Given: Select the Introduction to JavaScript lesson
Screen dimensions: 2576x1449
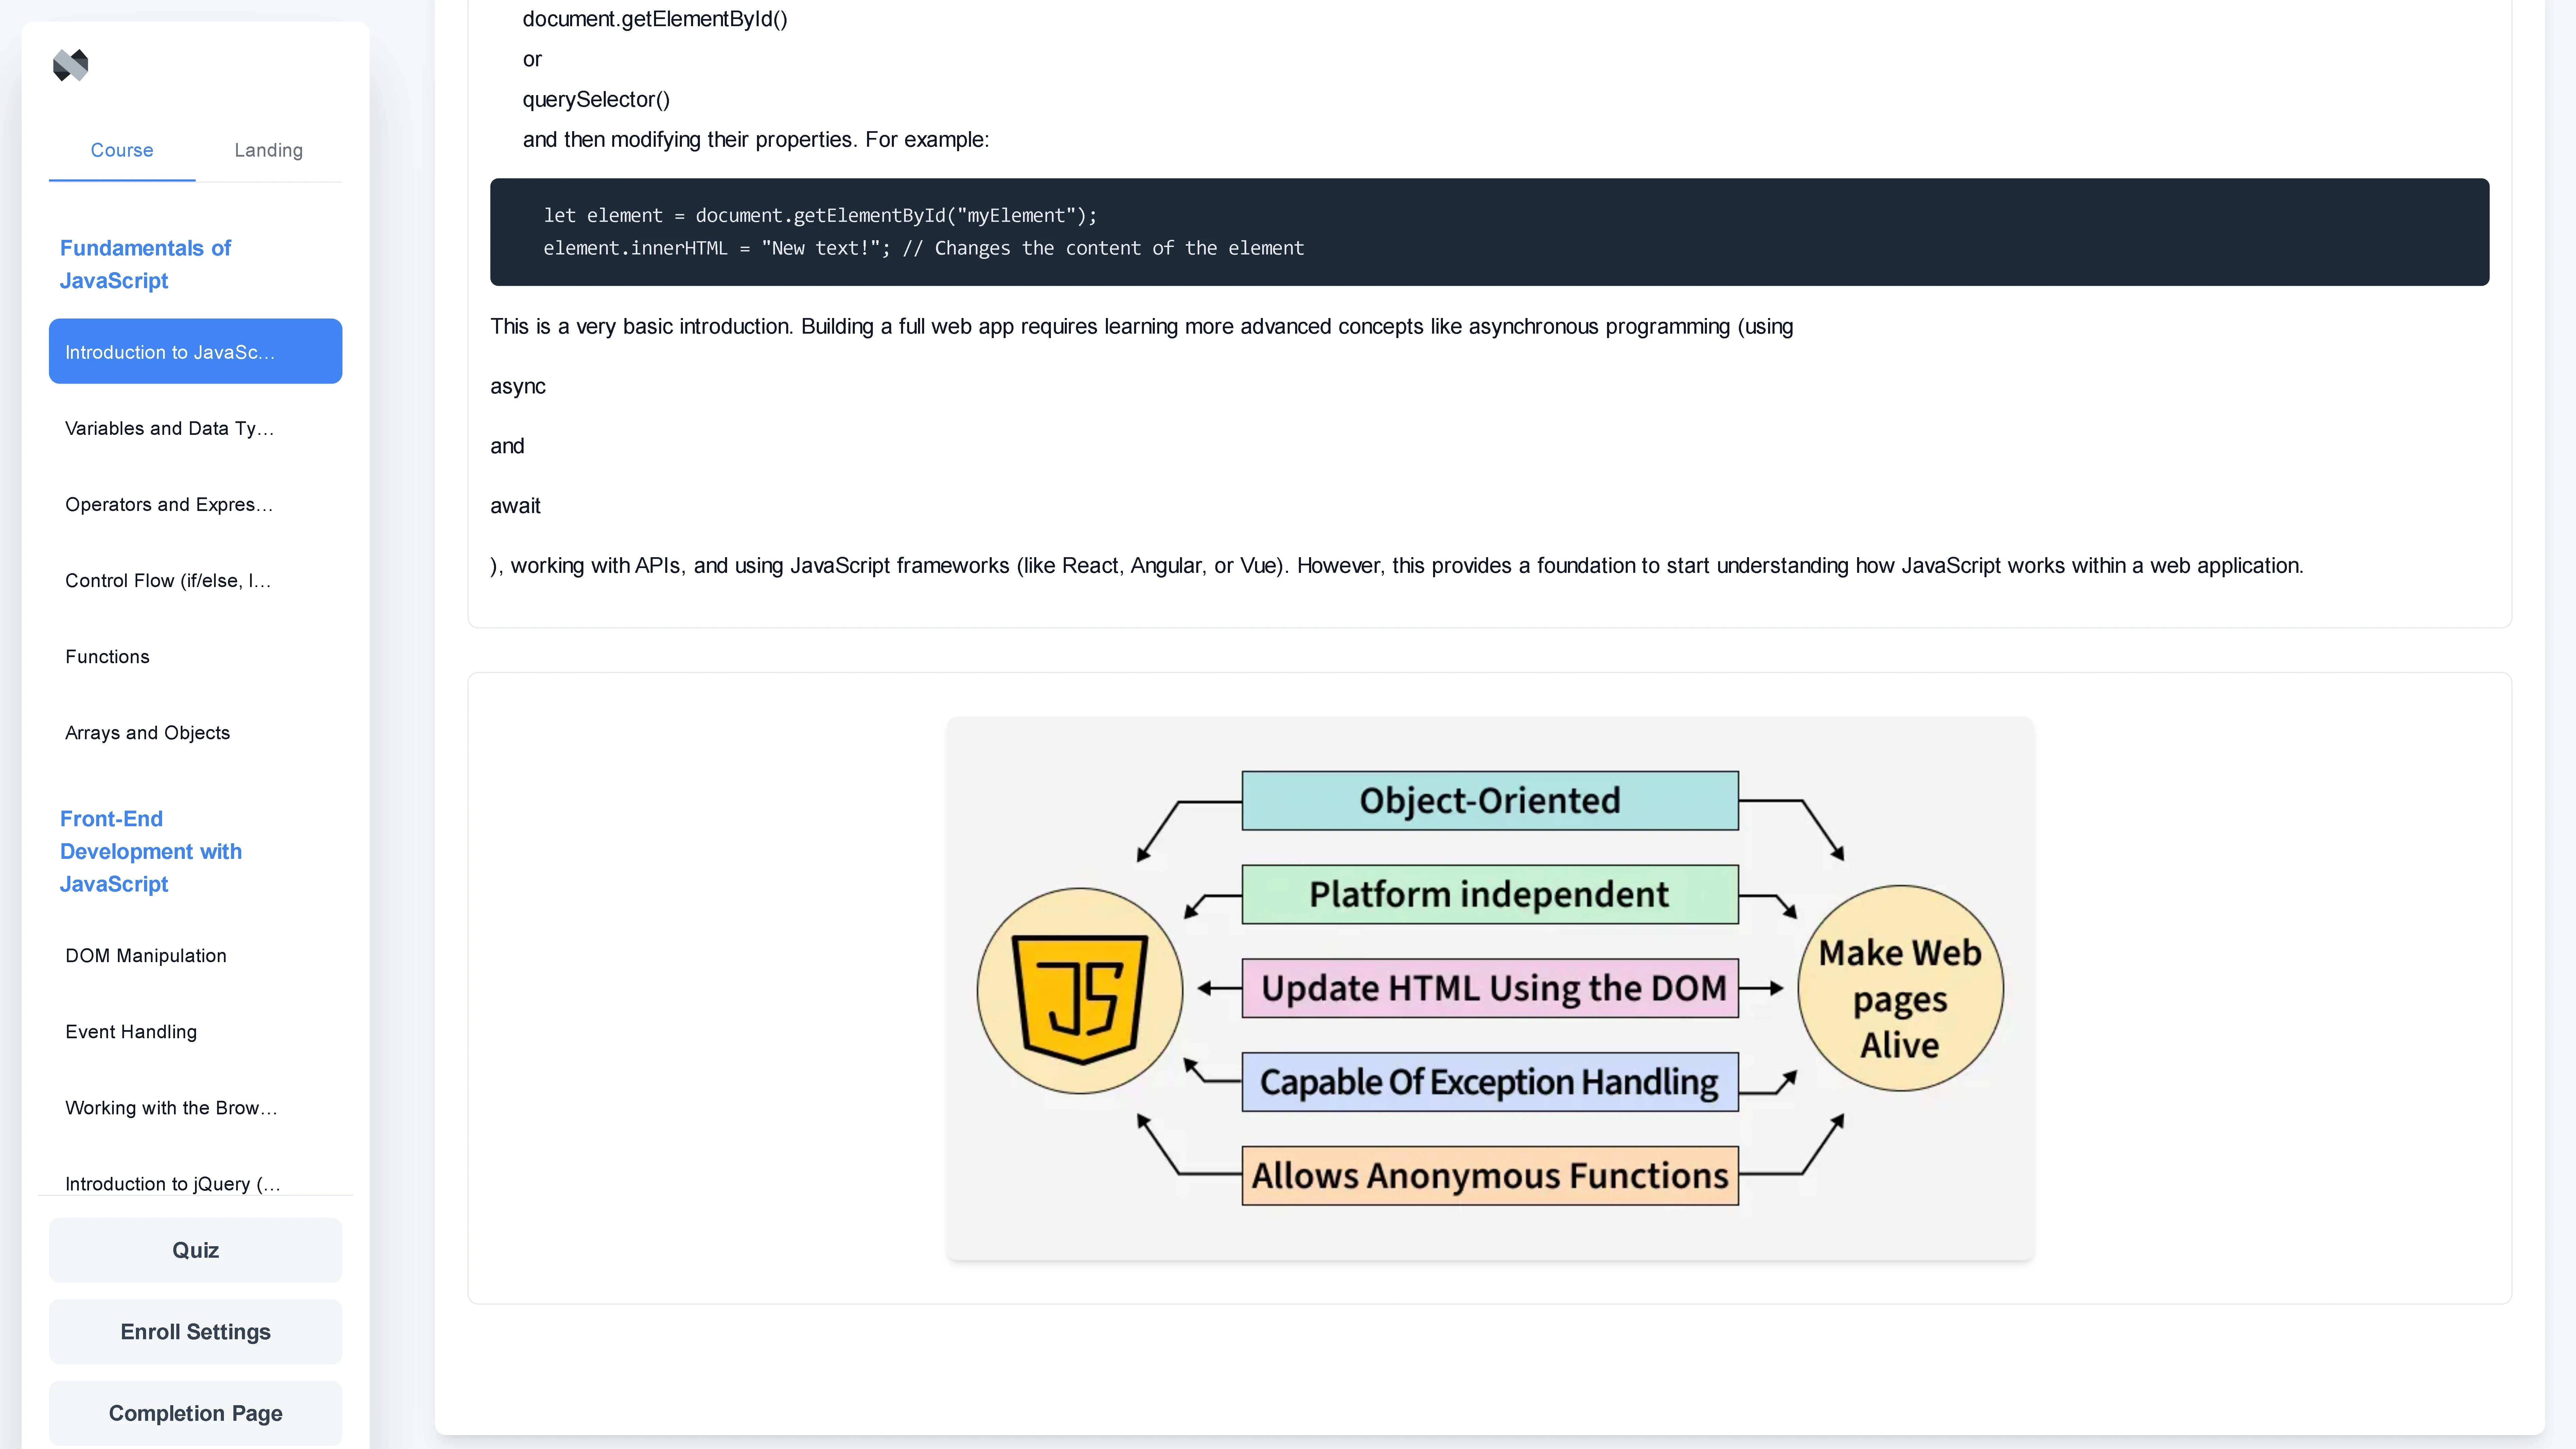Looking at the screenshot, I should click(195, 351).
